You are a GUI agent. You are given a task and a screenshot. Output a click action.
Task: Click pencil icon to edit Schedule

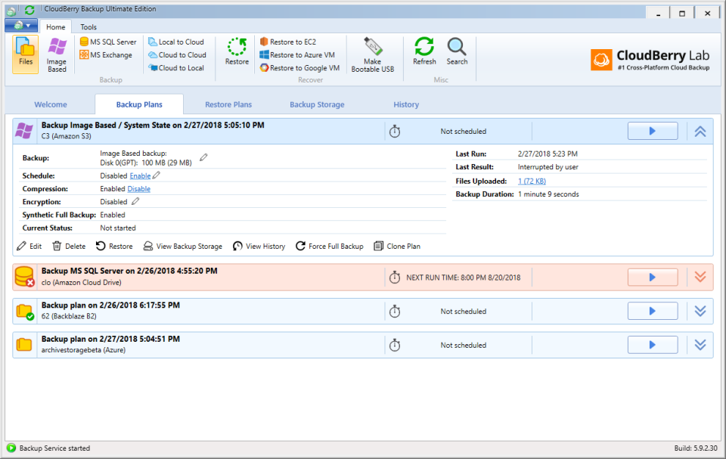(x=157, y=175)
